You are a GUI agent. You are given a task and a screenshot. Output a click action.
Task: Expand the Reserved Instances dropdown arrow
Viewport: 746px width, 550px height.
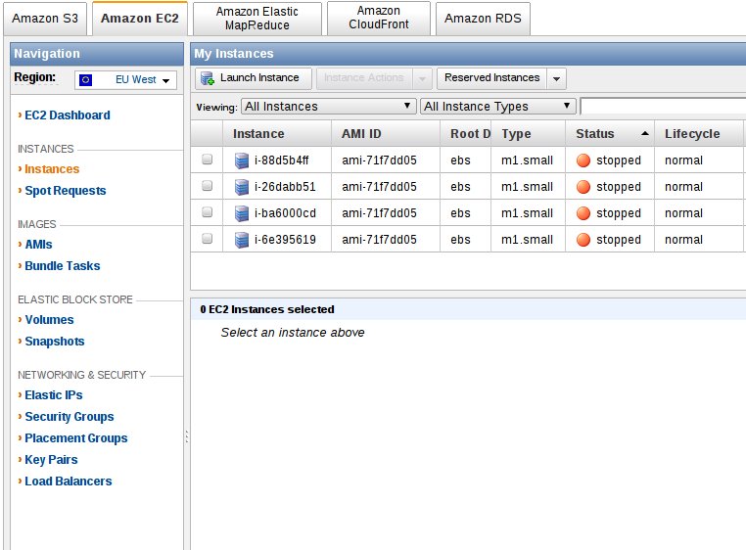pos(557,78)
